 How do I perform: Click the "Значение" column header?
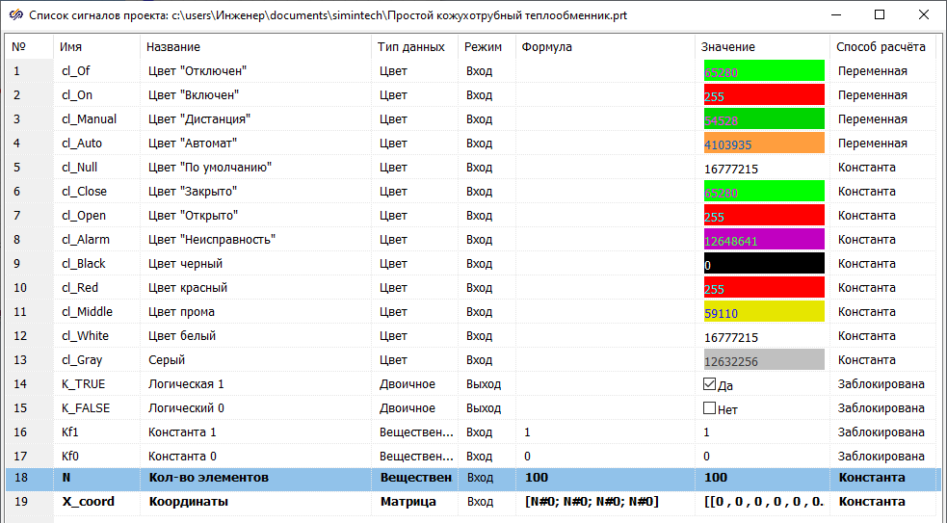tap(728, 46)
